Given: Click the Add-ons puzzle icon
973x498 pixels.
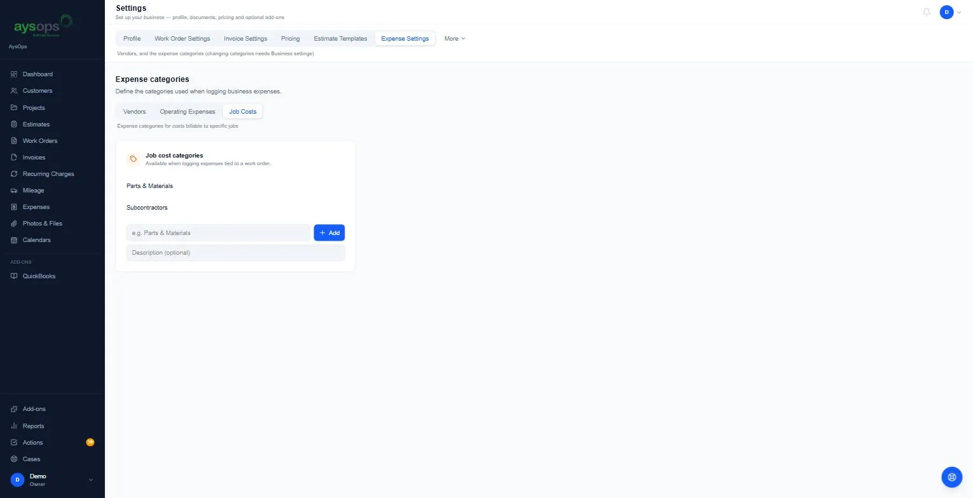Looking at the screenshot, I should [x=14, y=409].
